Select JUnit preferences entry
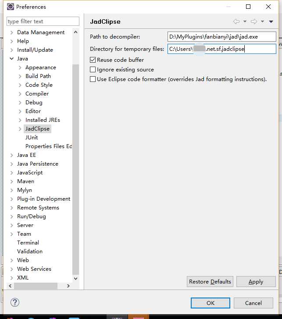Screen dimensions: 282x319 pyautogui.click(x=32, y=138)
